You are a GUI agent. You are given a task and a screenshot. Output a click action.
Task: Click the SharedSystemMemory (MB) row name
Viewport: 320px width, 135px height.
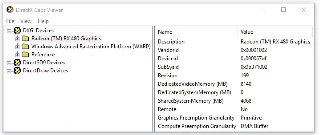point(191,101)
